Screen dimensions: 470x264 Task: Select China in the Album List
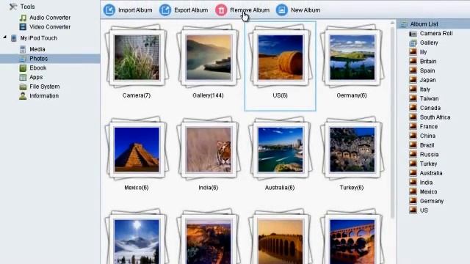coord(427,136)
